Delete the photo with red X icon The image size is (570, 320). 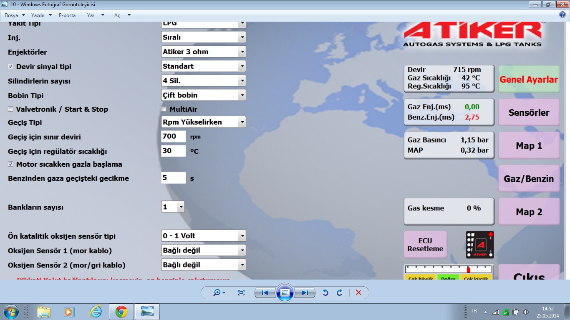tap(358, 292)
